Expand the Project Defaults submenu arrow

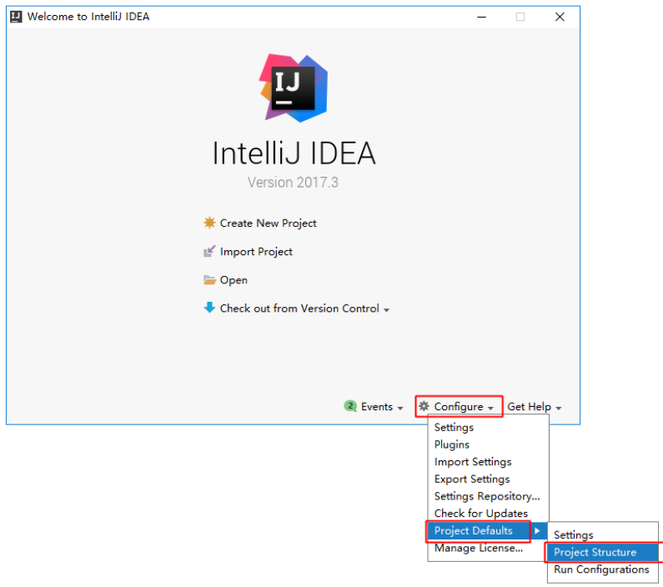click(x=537, y=531)
